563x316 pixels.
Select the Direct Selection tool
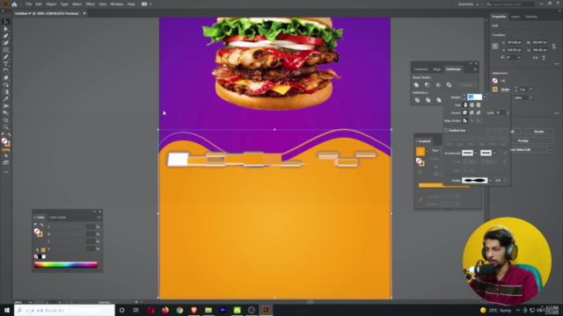pyautogui.click(x=6, y=29)
